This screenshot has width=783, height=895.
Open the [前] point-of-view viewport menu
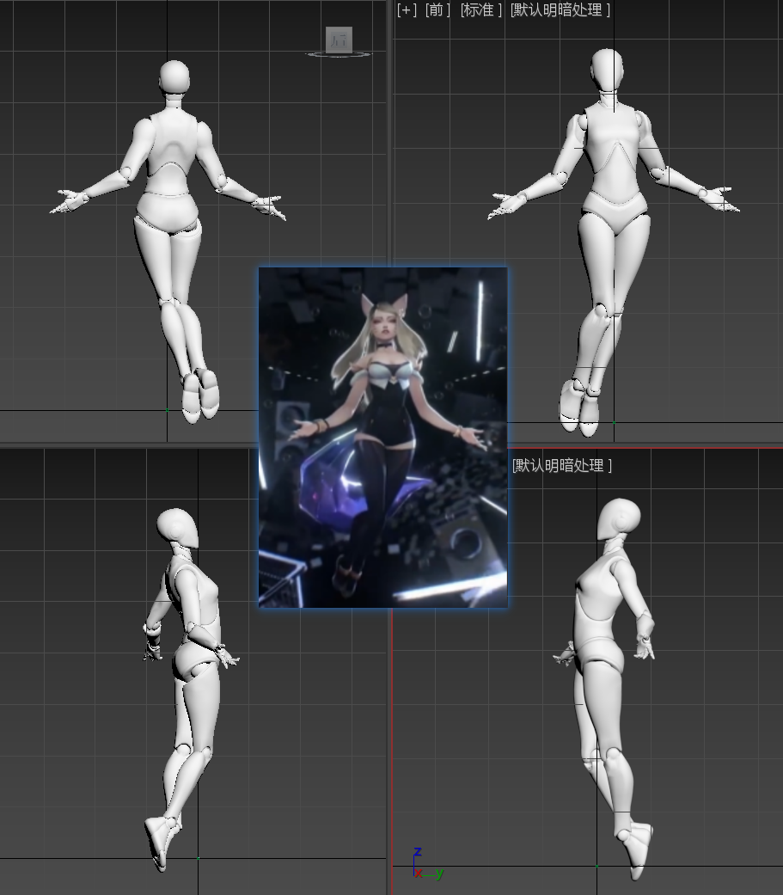point(437,9)
